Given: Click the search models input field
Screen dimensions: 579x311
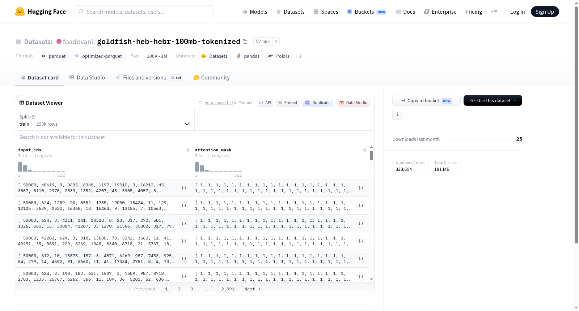Looking at the screenshot, I should coord(144,12).
